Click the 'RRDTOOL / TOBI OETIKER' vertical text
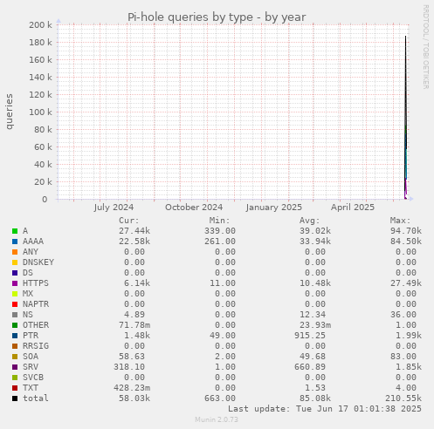The height and width of the screenshot is (429, 434). pos(425,47)
